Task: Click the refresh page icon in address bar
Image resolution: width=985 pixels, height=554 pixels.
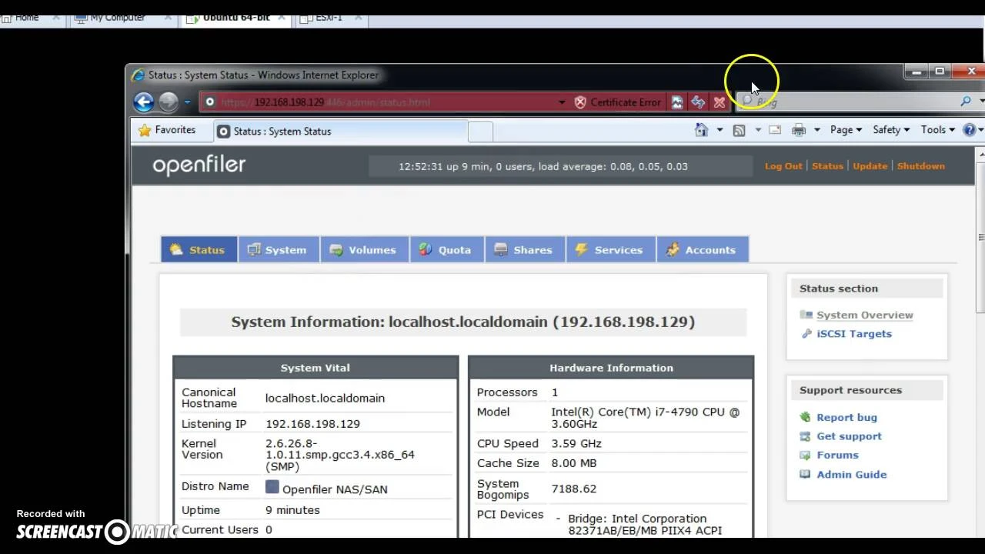Action: tap(698, 102)
